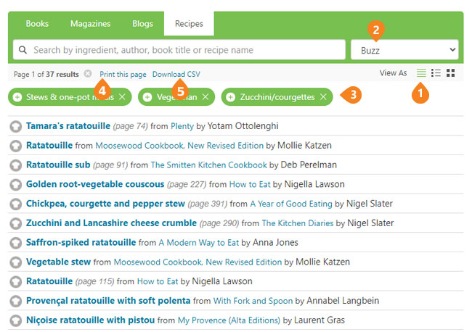Image resolution: width=472 pixels, height=332 pixels.
Task: Click the text "Yotam Ottolenghi"
Action: (x=243, y=126)
